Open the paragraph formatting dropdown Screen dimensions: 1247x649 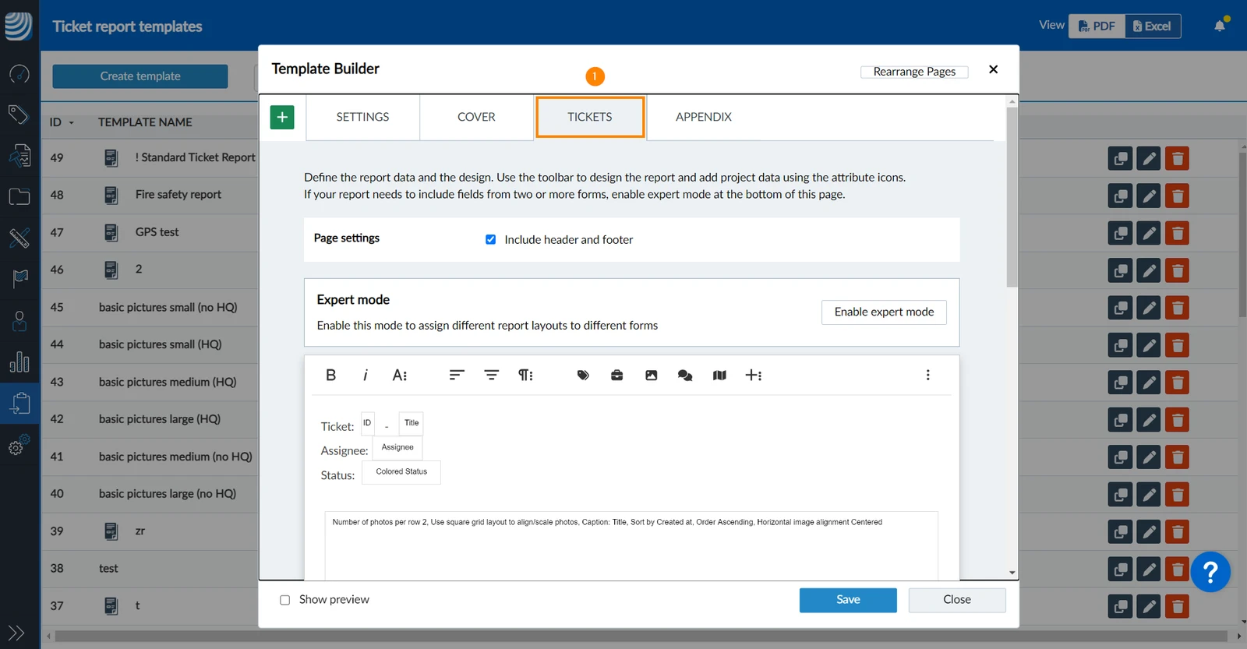pos(525,375)
